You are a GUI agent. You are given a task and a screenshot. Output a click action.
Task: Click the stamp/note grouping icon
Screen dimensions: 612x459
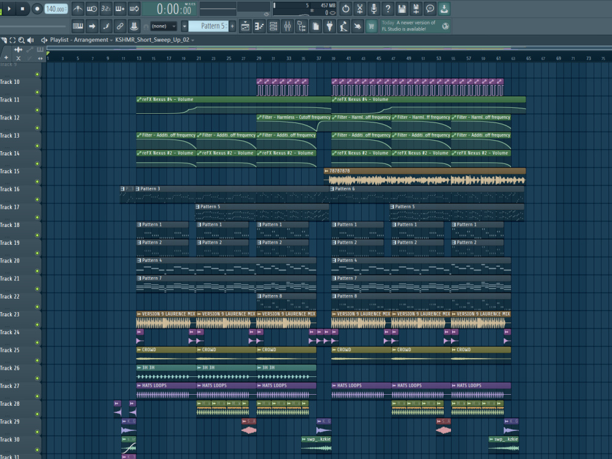click(134, 26)
